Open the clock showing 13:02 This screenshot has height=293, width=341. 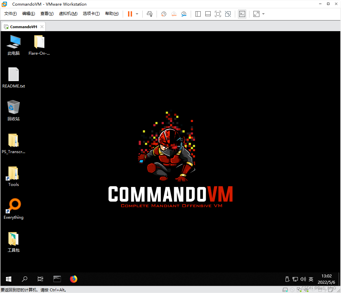[x=326, y=279]
